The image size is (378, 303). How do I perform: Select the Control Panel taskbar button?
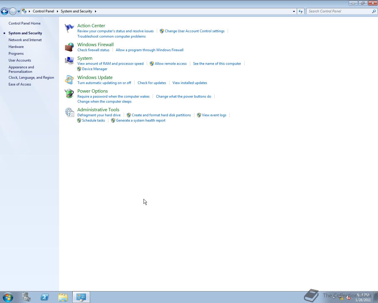(x=81, y=297)
